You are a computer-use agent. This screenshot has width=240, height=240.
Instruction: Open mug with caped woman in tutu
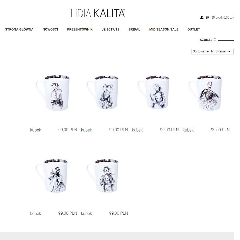pos(205,93)
